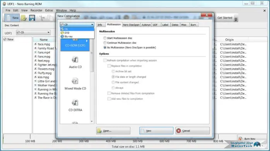Click the Name column header
Screen dimensions: 270x151
click(x=44, y=40)
